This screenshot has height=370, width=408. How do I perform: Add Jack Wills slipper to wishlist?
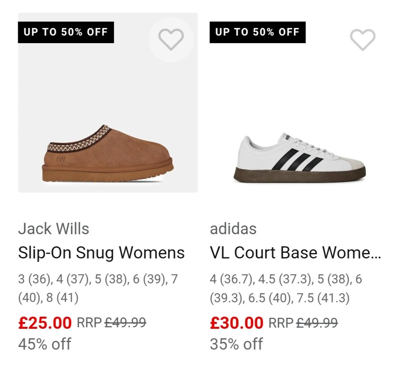point(171,40)
